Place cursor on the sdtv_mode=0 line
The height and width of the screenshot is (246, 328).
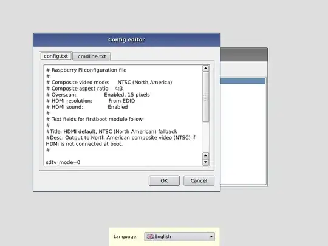click(x=63, y=162)
